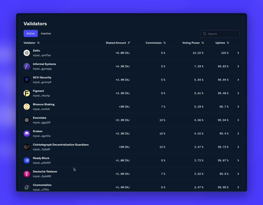Open the Zellic validator name

(37, 51)
